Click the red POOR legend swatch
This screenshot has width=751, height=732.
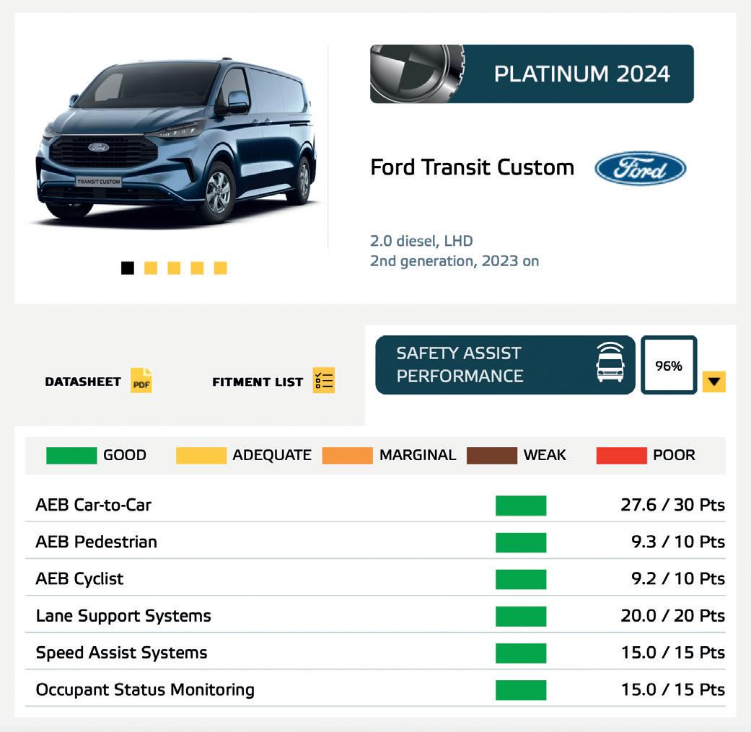pos(621,456)
